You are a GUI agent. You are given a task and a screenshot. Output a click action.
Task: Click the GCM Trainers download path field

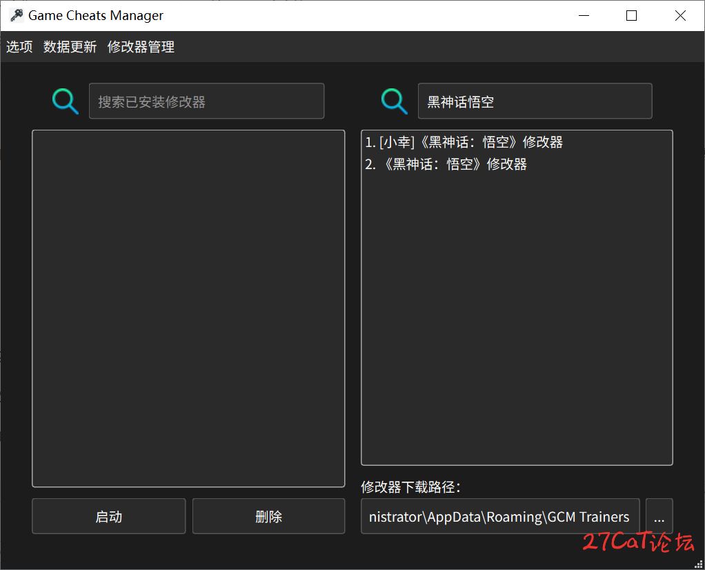pyautogui.click(x=500, y=516)
